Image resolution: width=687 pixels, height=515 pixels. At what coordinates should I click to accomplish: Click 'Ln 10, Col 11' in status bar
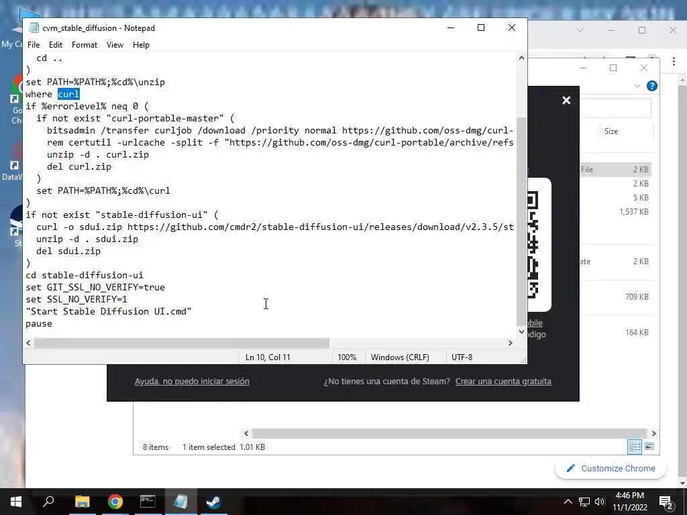(268, 357)
